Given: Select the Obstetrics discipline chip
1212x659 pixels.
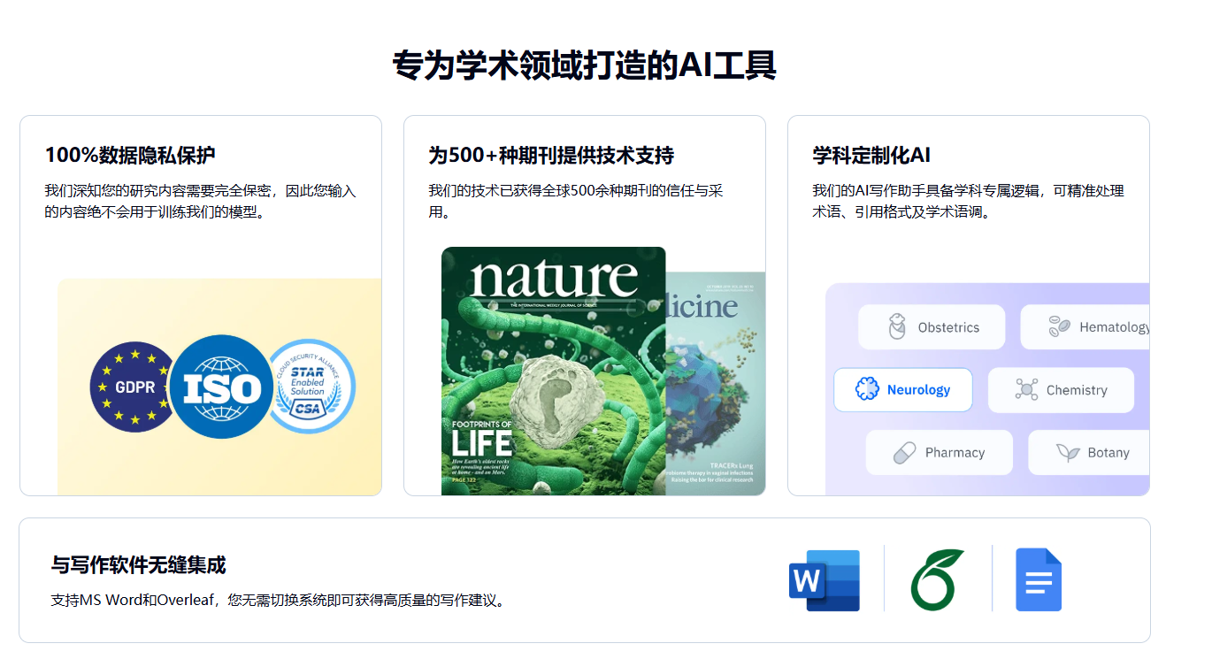Looking at the screenshot, I should coord(932,326).
